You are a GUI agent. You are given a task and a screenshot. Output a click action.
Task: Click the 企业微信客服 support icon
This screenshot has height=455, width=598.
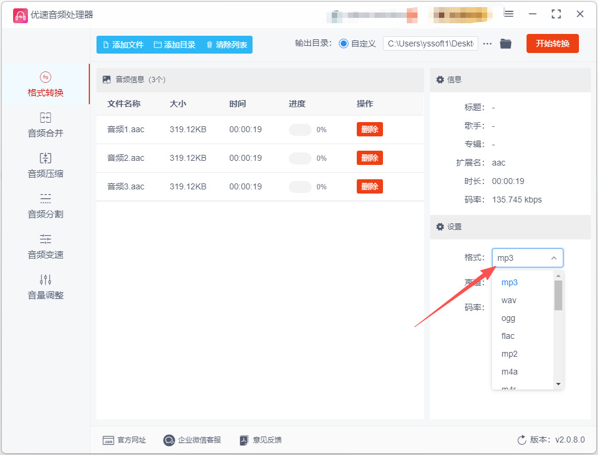tap(169, 440)
